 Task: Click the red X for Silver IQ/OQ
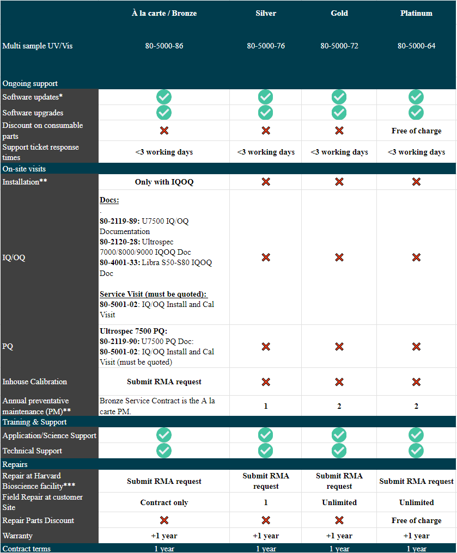click(265, 257)
